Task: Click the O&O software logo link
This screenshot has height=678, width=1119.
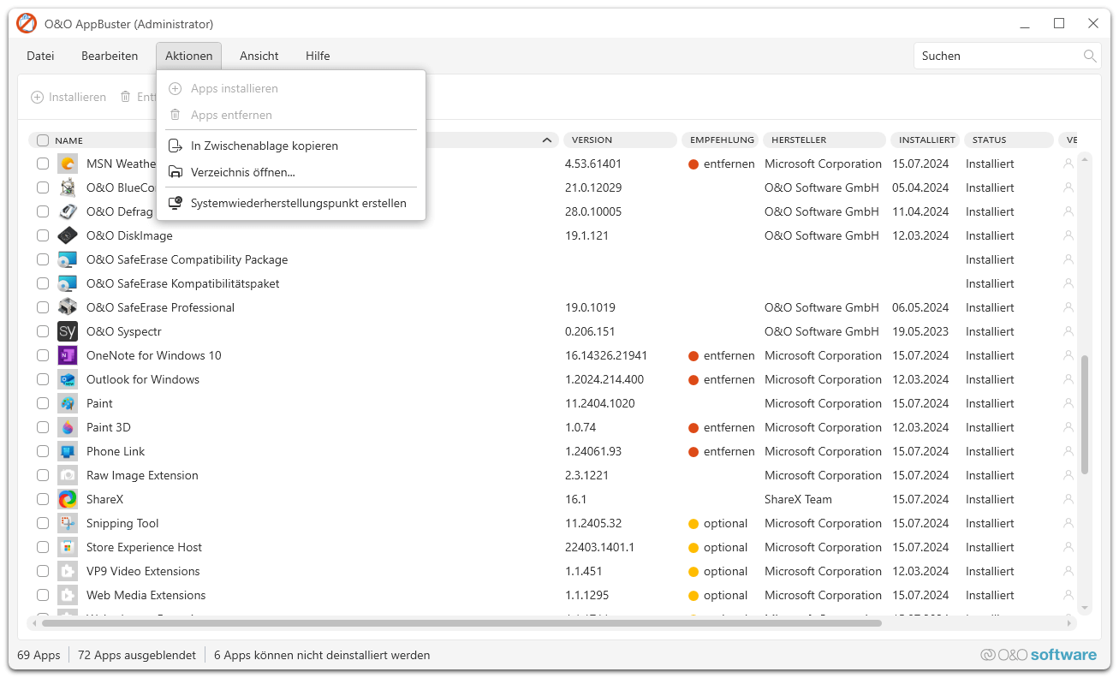Action: [1039, 655]
